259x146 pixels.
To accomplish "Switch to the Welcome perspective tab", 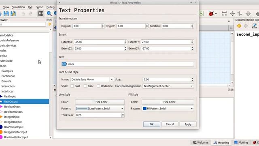I will click(x=201, y=142).
